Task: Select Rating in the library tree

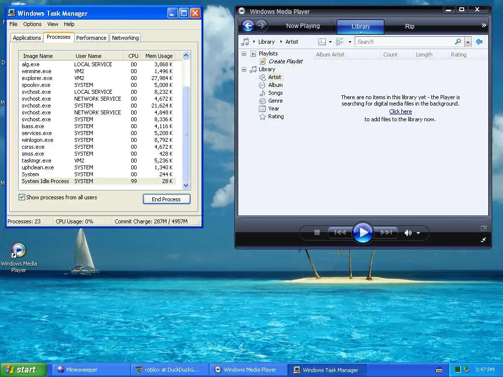Action: pos(276,116)
